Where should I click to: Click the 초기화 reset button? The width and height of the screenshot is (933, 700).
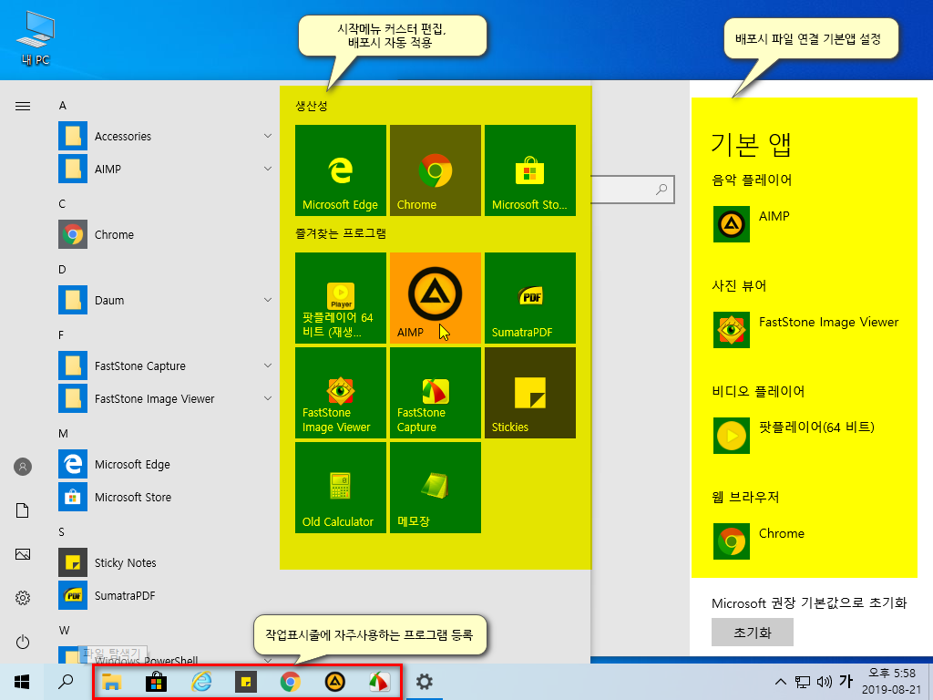pyautogui.click(x=752, y=633)
